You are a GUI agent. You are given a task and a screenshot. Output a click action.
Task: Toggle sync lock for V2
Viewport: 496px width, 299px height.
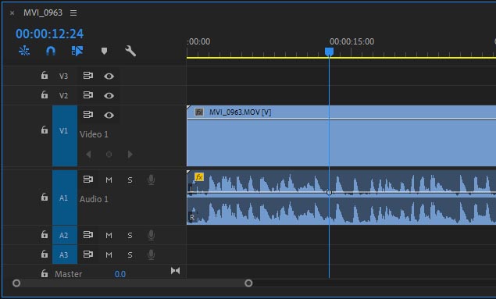(x=88, y=94)
